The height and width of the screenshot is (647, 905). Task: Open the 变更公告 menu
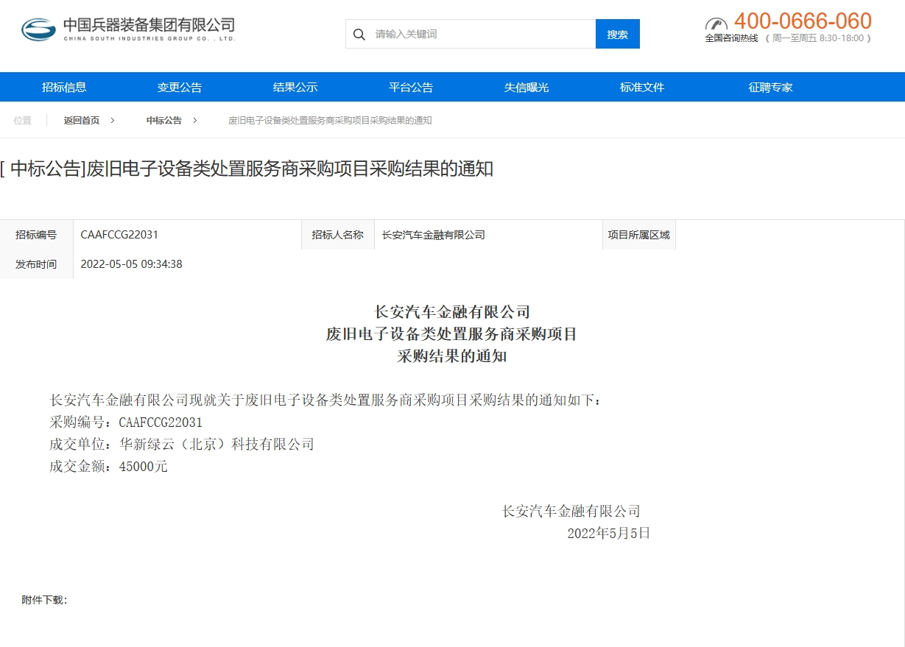coord(180,87)
